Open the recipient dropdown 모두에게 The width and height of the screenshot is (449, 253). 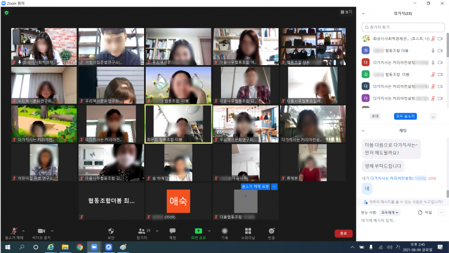coord(390,213)
